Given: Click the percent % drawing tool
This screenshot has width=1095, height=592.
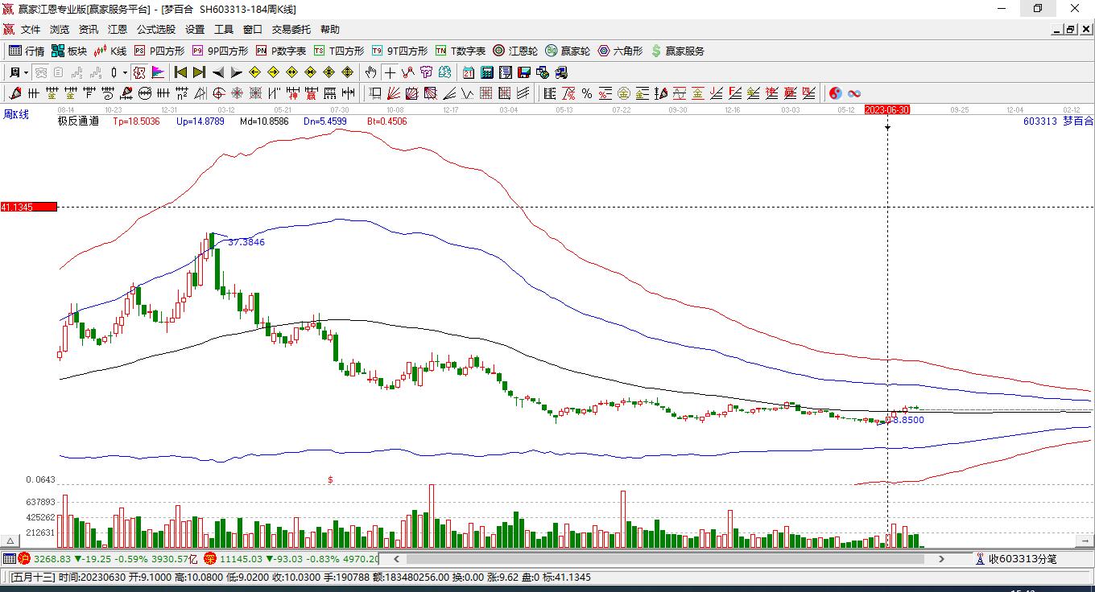Looking at the screenshot, I should pos(586,93).
